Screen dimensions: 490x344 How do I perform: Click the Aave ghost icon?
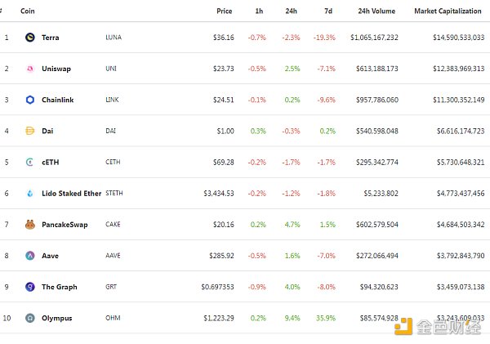tap(30, 256)
